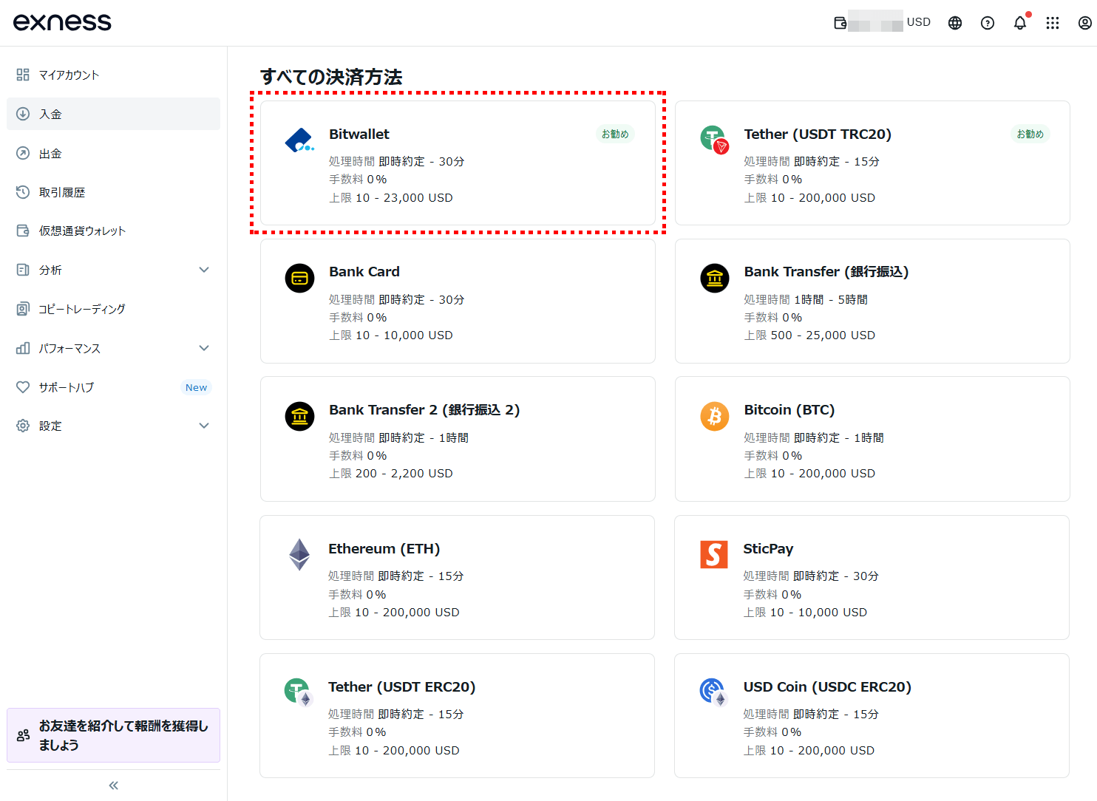Image resolution: width=1097 pixels, height=801 pixels.
Task: Click the Exness logo
Action: point(62,22)
